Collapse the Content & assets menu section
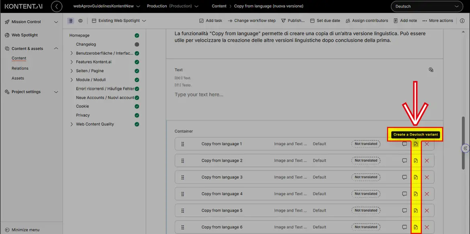This screenshot has width=470, height=234. click(x=56, y=49)
